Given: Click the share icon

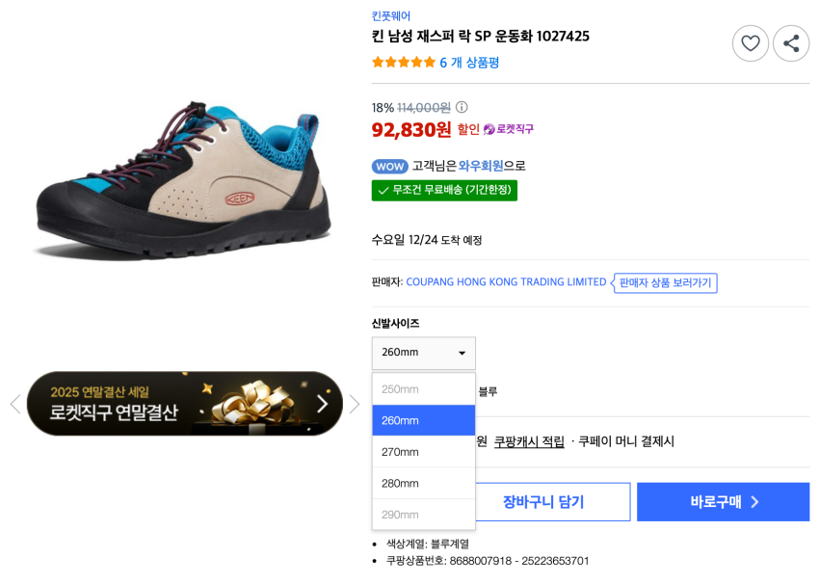Looking at the screenshot, I should tap(791, 43).
